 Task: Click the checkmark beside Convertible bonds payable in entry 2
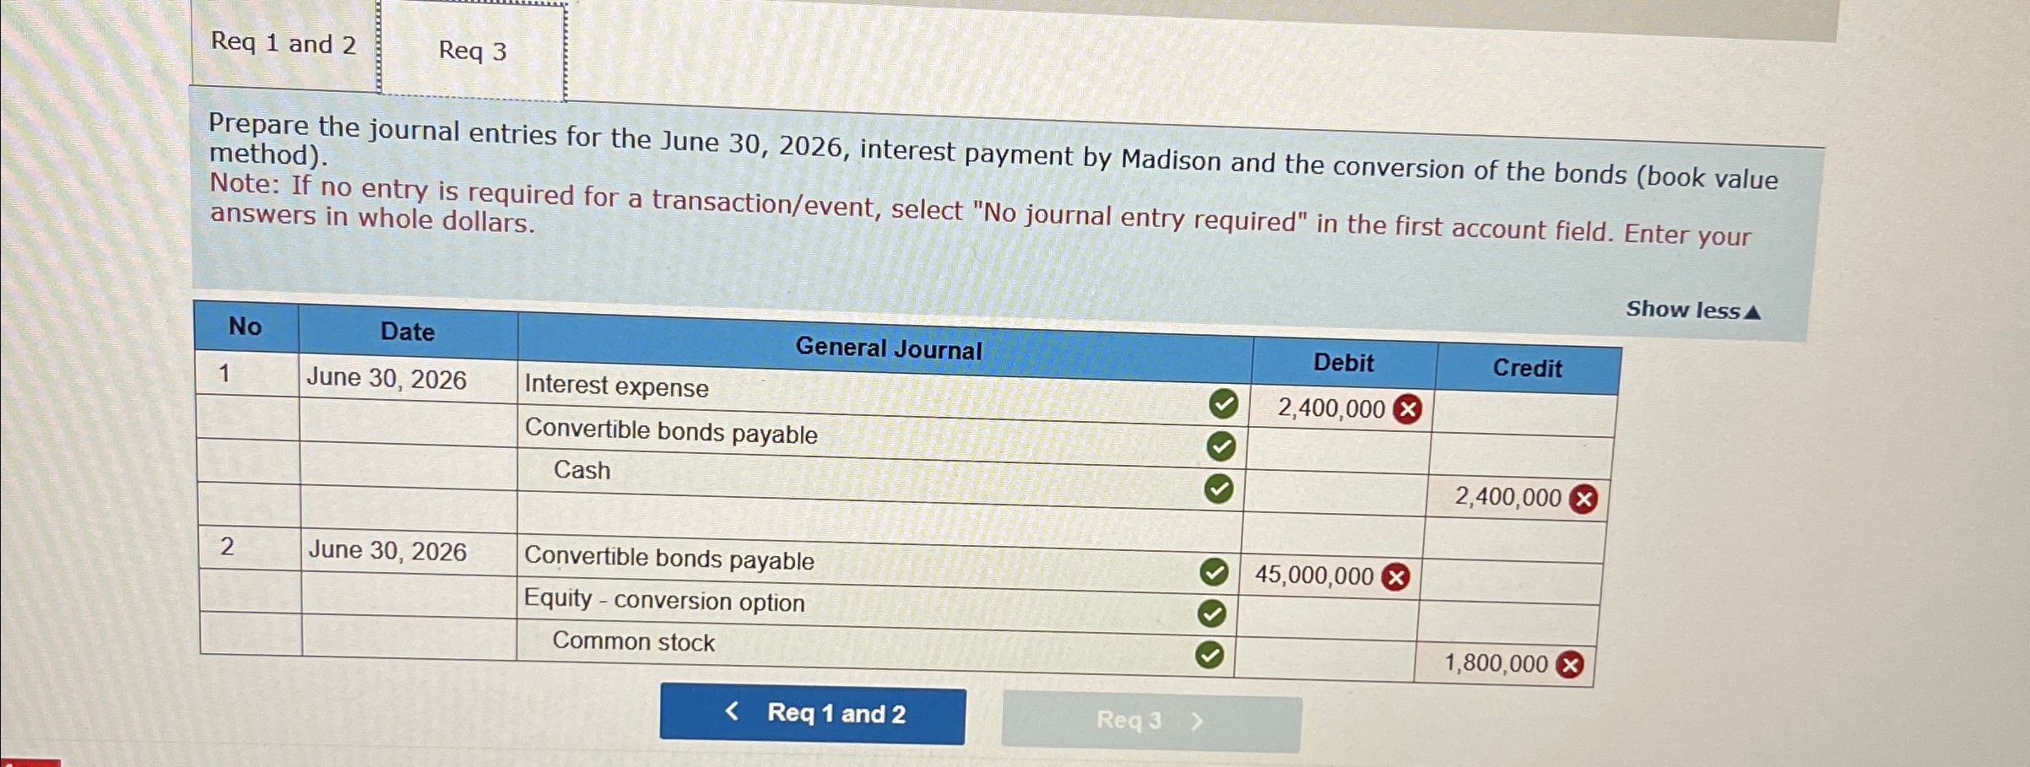(1214, 572)
